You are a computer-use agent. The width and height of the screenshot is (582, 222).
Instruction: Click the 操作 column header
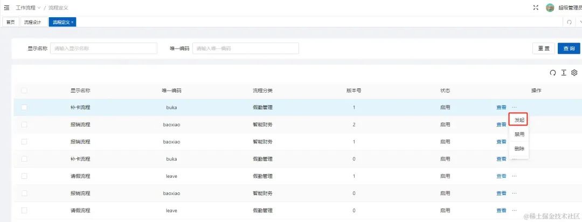(536, 90)
